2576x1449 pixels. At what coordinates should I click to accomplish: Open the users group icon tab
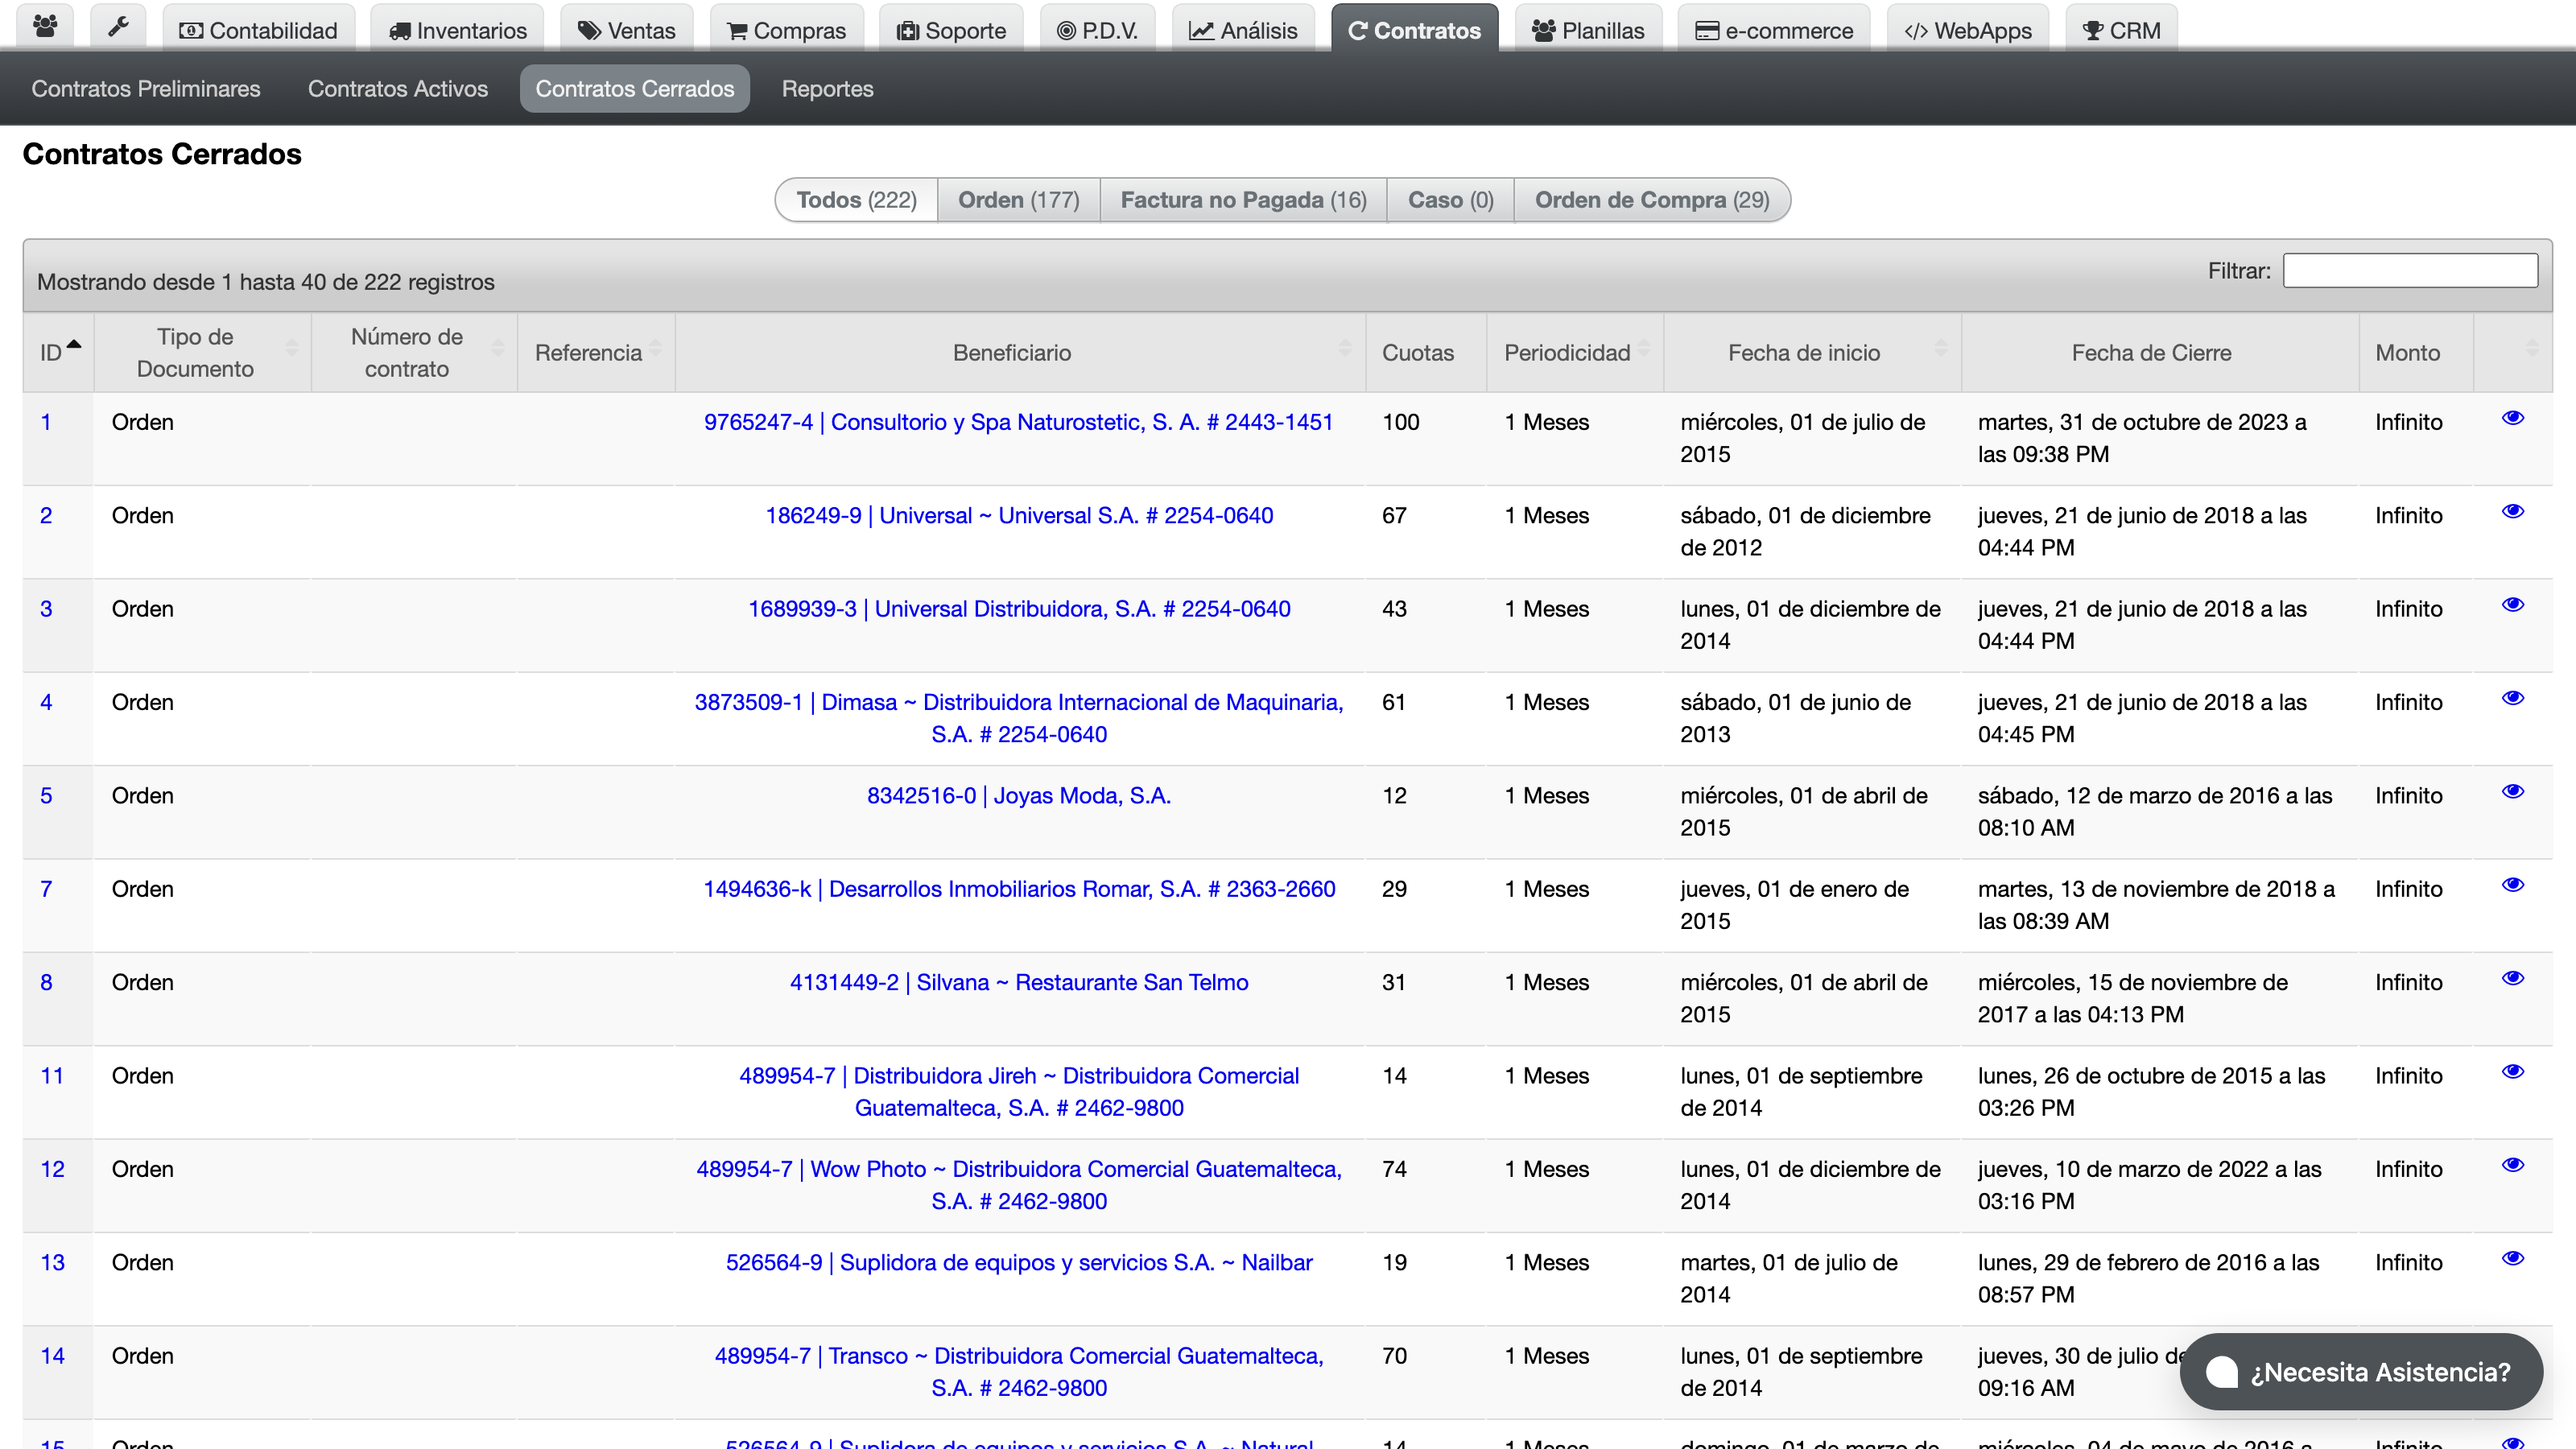45,27
